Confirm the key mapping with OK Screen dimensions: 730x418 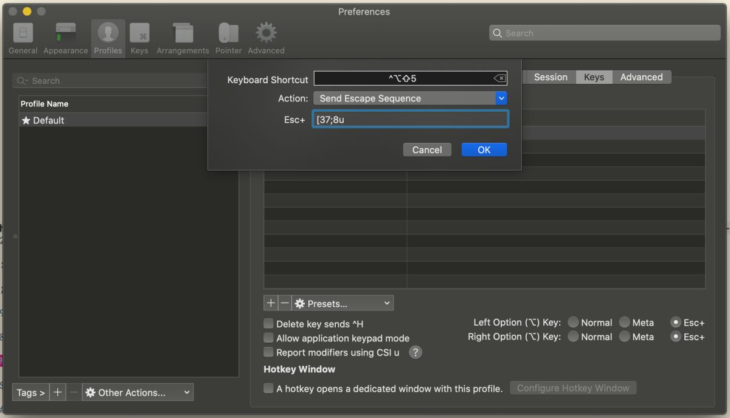coord(484,149)
